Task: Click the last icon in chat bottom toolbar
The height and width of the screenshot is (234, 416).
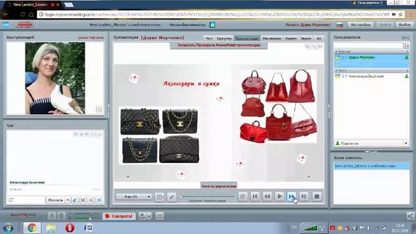Action: coord(99,200)
